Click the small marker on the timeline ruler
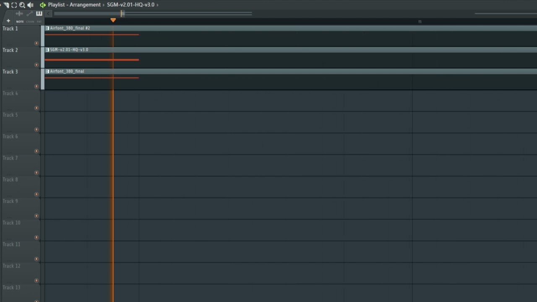This screenshot has width=537, height=302. (420, 21)
